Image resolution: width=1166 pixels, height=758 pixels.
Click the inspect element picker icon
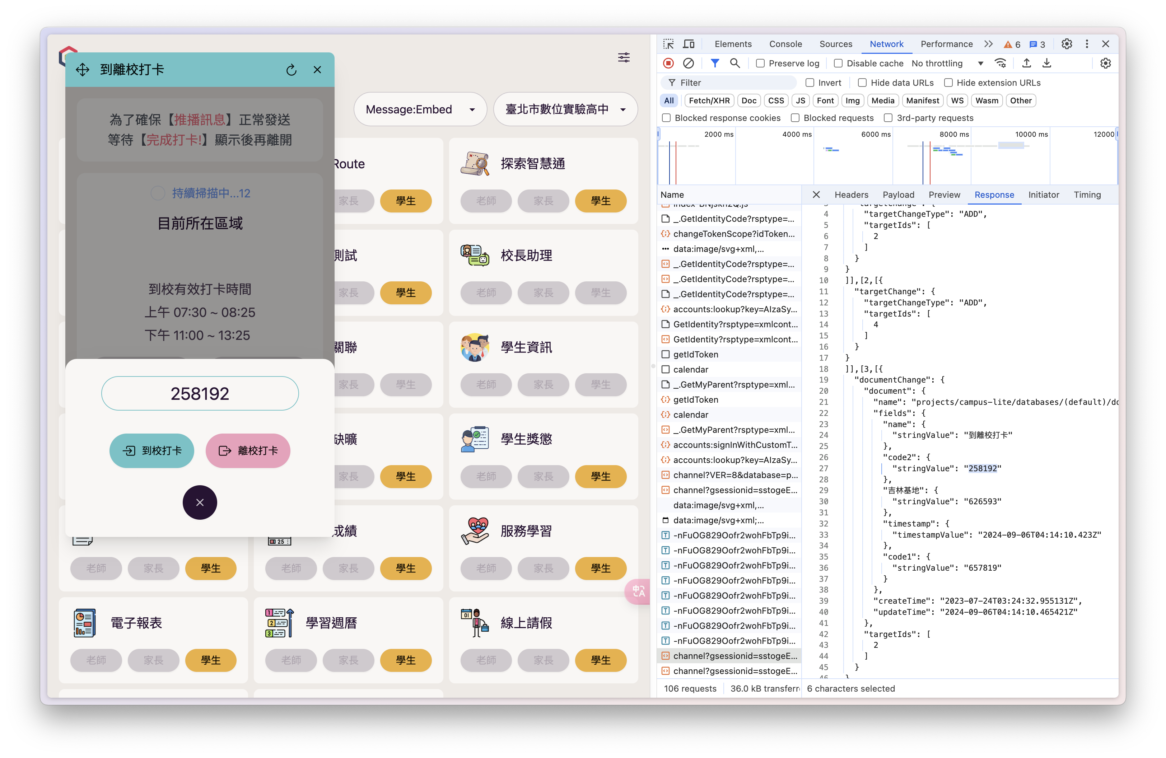coord(668,44)
